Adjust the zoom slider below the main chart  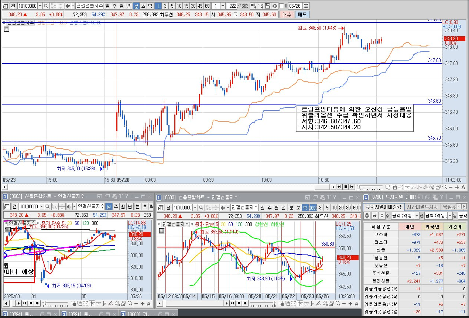[x=370, y=187]
